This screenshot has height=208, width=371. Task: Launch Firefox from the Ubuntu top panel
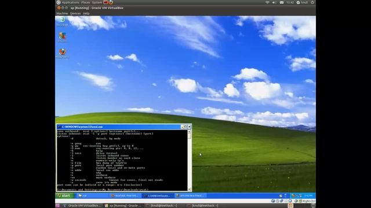[x=111, y=2]
